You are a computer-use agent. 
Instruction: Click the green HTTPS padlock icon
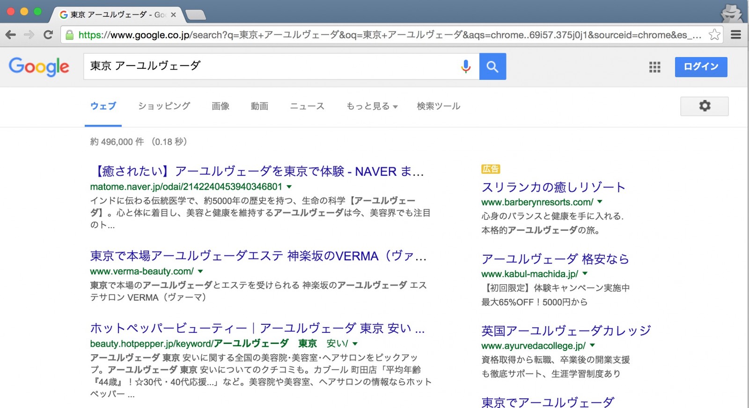[69, 35]
